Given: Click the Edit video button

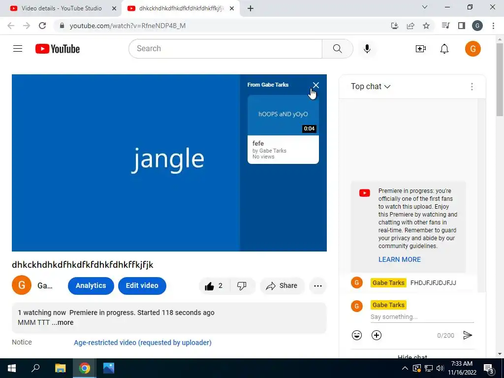Looking at the screenshot, I should coord(142,286).
